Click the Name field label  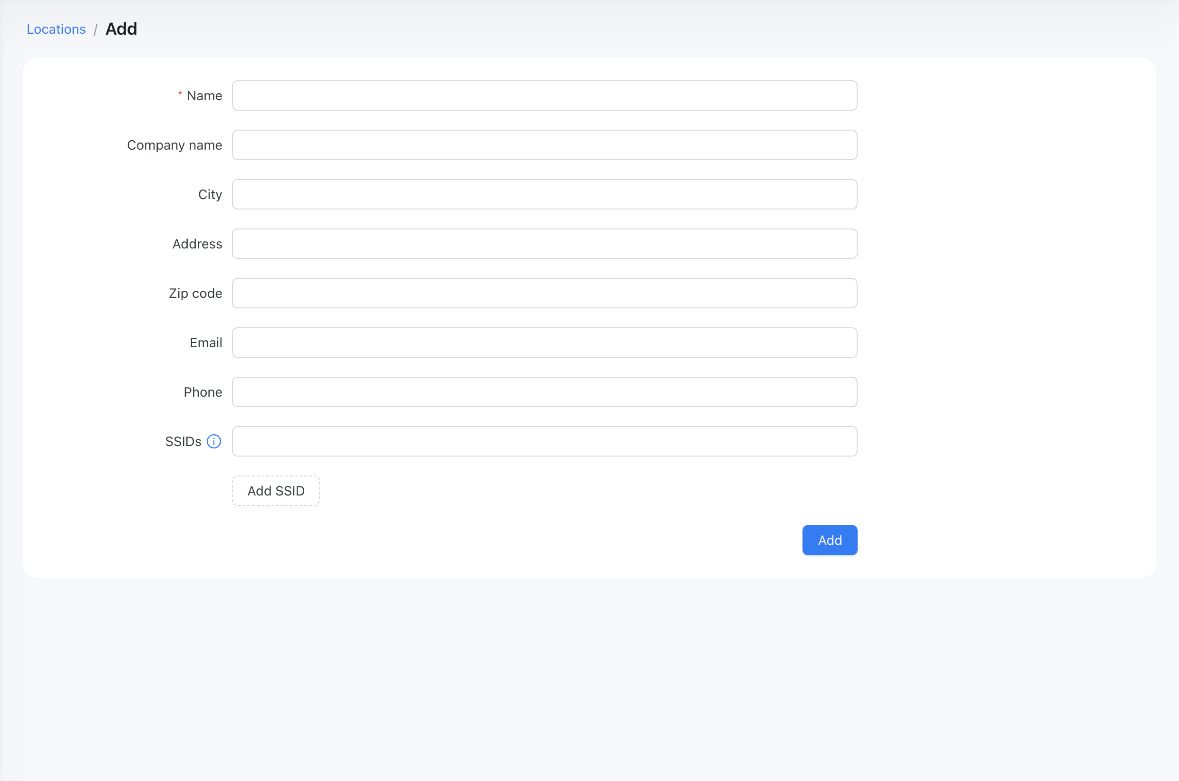point(204,95)
